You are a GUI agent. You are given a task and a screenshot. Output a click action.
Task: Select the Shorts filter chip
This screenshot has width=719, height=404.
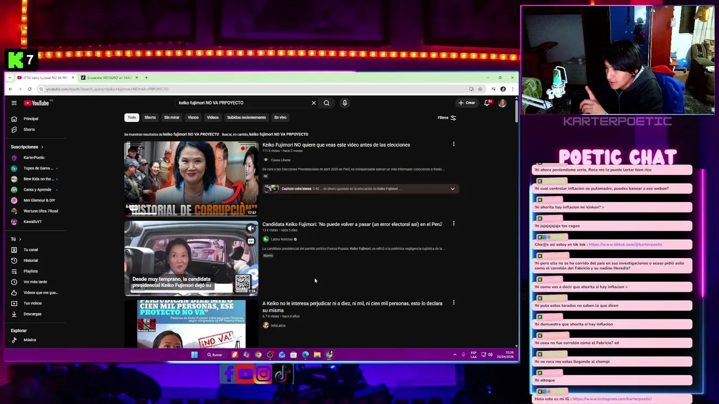click(x=150, y=117)
